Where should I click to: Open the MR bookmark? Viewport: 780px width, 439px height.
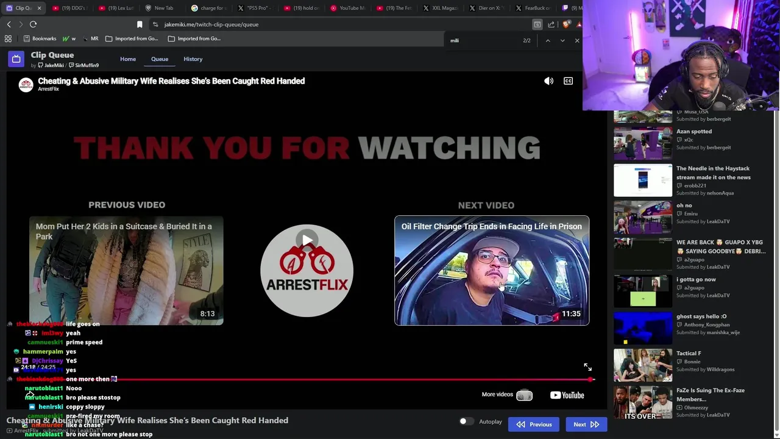(x=90, y=38)
